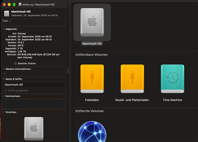Collapse the Weitere Informationen section
This screenshot has width=198, height=142.
4,69
